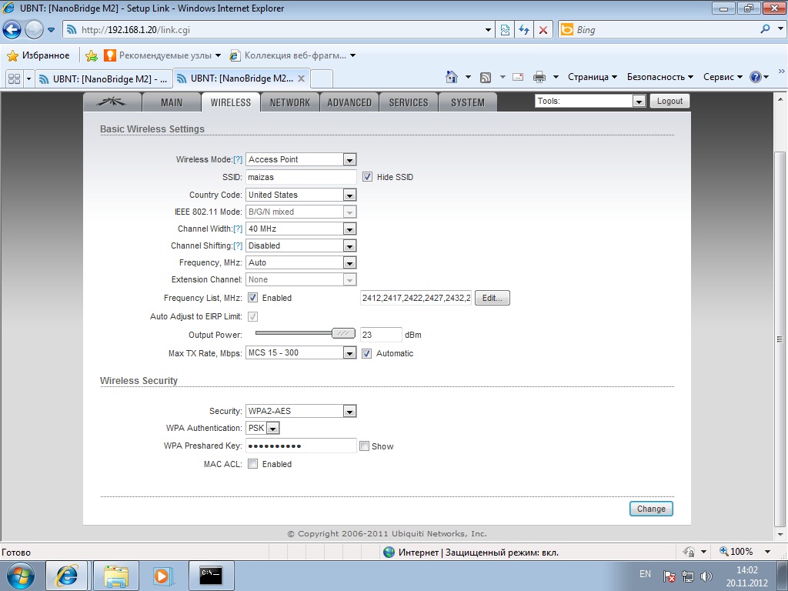Open the WPA Authentication dropdown
Viewport: 788px width, 591px height.
coord(262,428)
